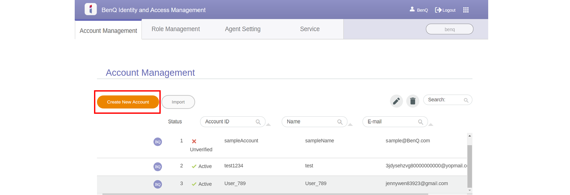Click magnifier icon in E-mail filter
This screenshot has width=570, height=195.
(420, 122)
